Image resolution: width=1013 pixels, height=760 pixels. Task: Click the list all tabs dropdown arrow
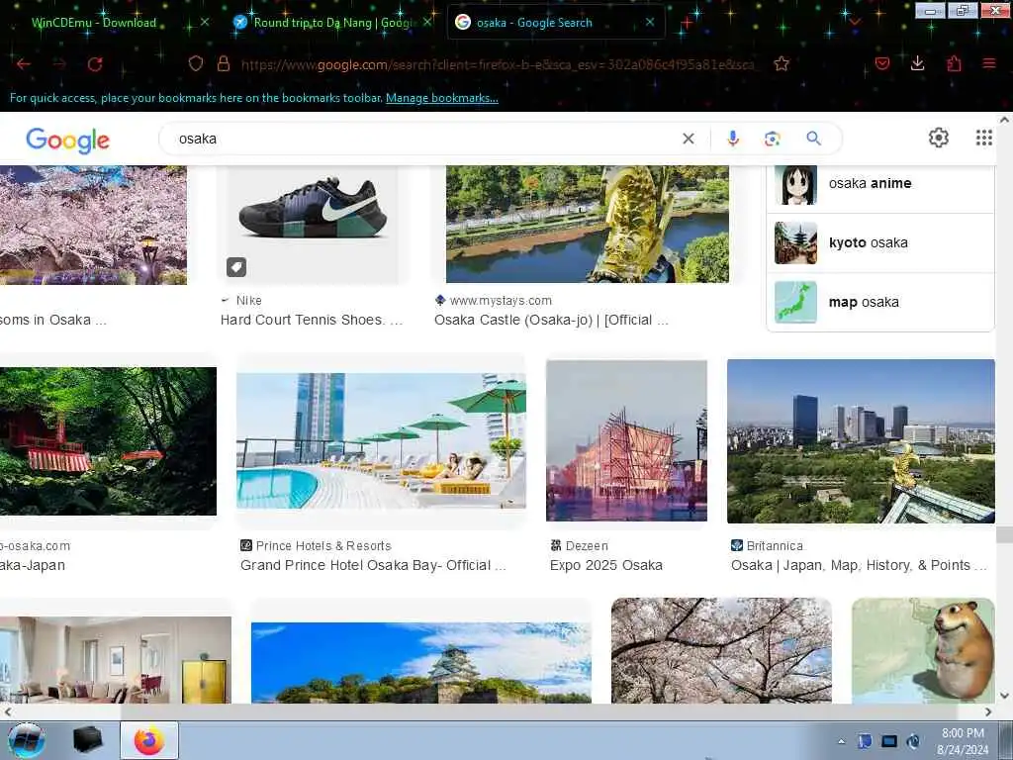coord(855,22)
